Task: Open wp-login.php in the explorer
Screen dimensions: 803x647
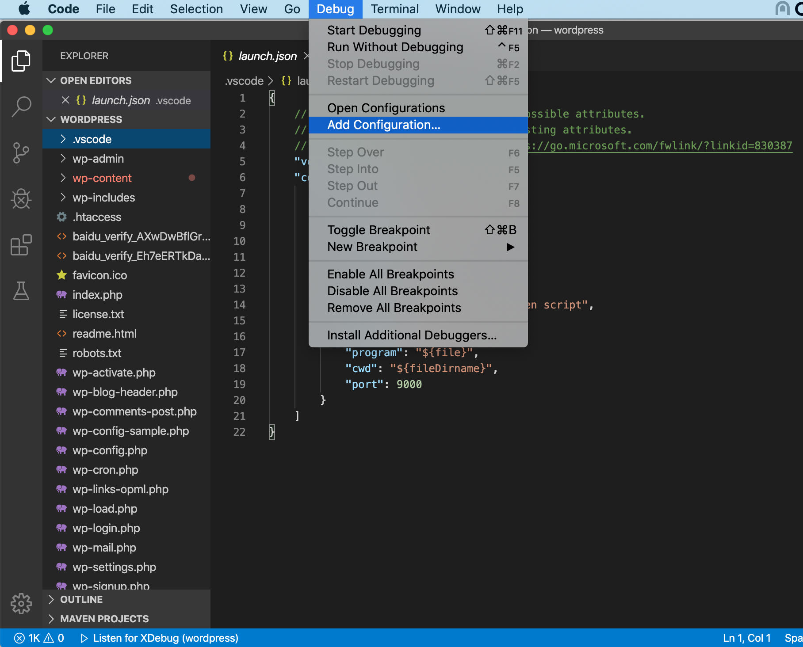Action: click(126, 528)
